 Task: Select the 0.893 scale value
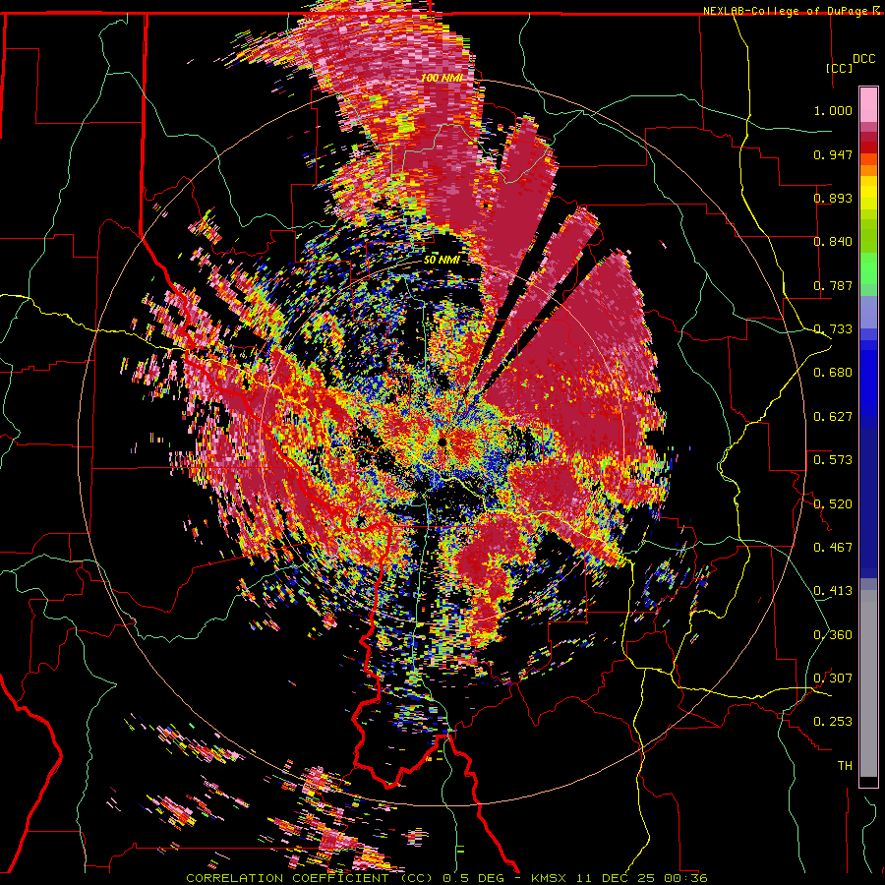pos(833,198)
